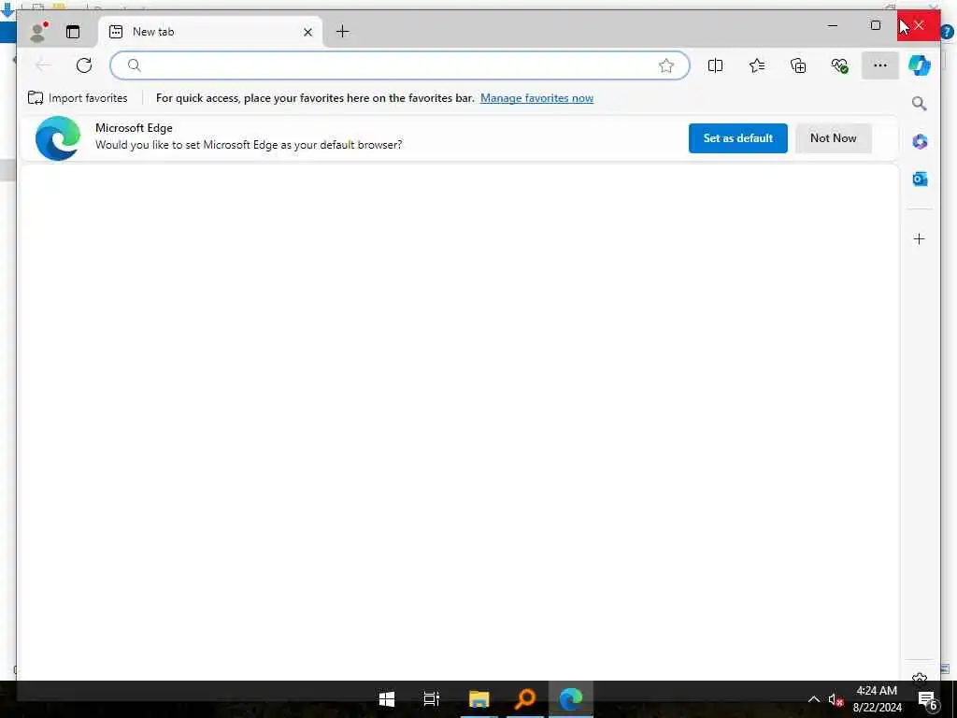Open Settings and more ellipsis menu
957x718 pixels.
pyautogui.click(x=879, y=65)
